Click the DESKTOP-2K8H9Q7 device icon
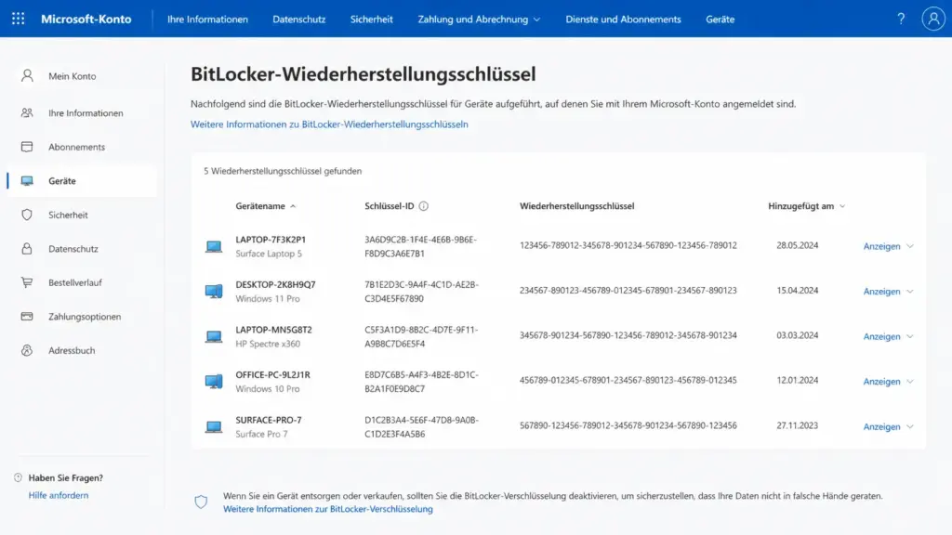Screen dimensions: 952x535 (214, 291)
